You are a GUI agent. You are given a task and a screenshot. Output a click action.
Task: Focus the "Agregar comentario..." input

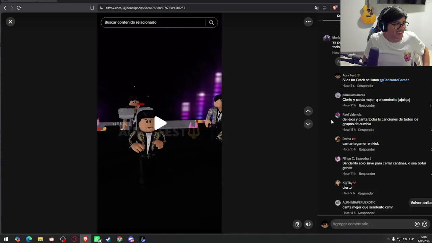(372, 224)
